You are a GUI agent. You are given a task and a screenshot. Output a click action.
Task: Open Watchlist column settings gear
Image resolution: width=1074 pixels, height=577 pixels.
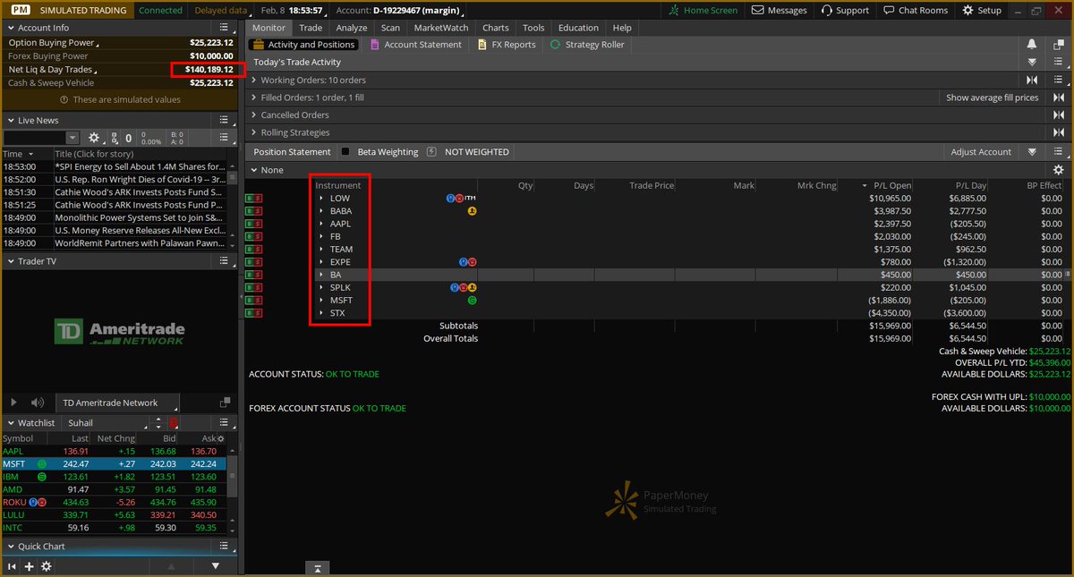[x=221, y=439]
